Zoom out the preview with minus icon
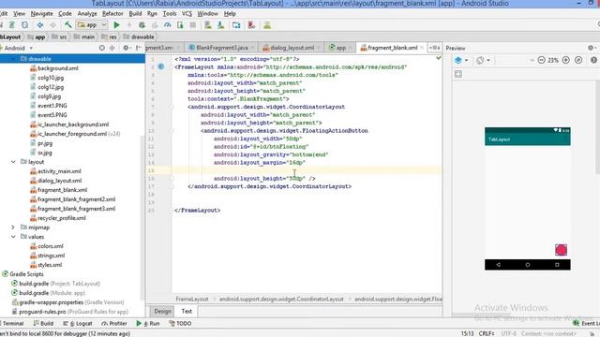 click(x=541, y=60)
